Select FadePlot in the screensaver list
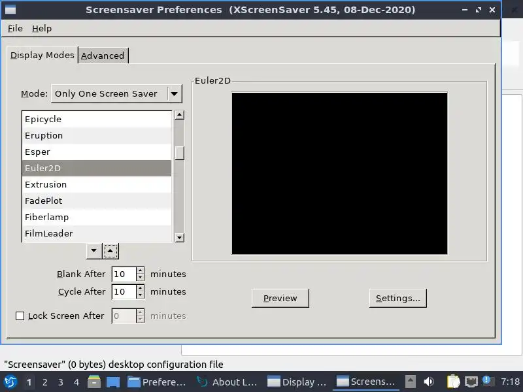Viewport: 523px width, 392px height. [97, 201]
